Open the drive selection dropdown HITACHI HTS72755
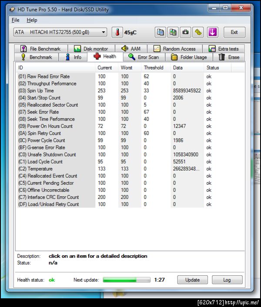Viewport: 261px width, 307px height. (x=60, y=32)
